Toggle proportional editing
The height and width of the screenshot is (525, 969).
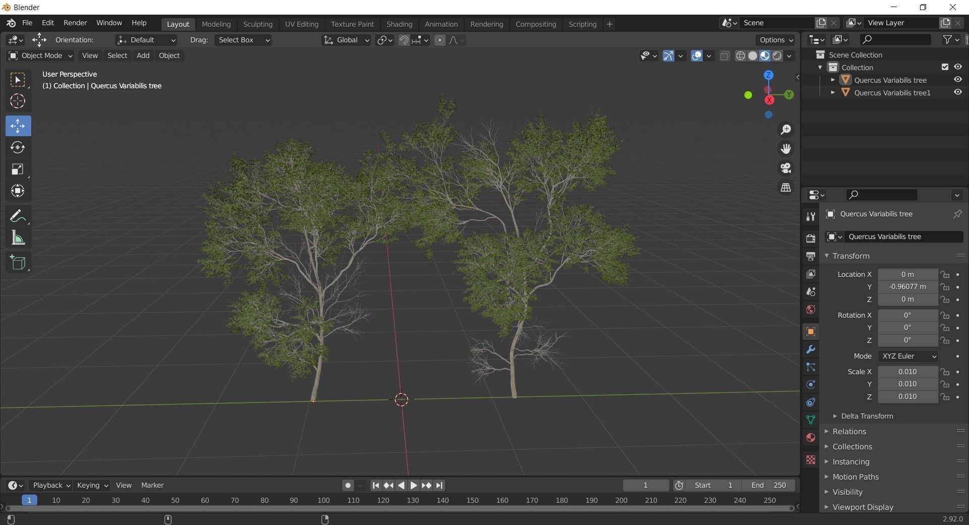coord(440,40)
